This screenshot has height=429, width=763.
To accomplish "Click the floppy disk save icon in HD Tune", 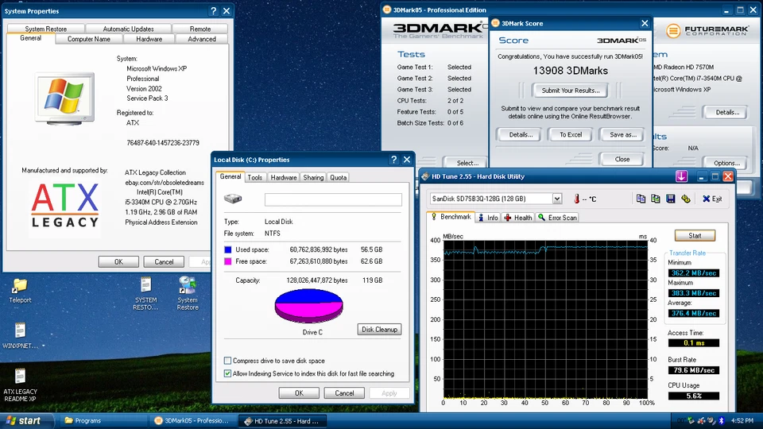I will tap(671, 199).
